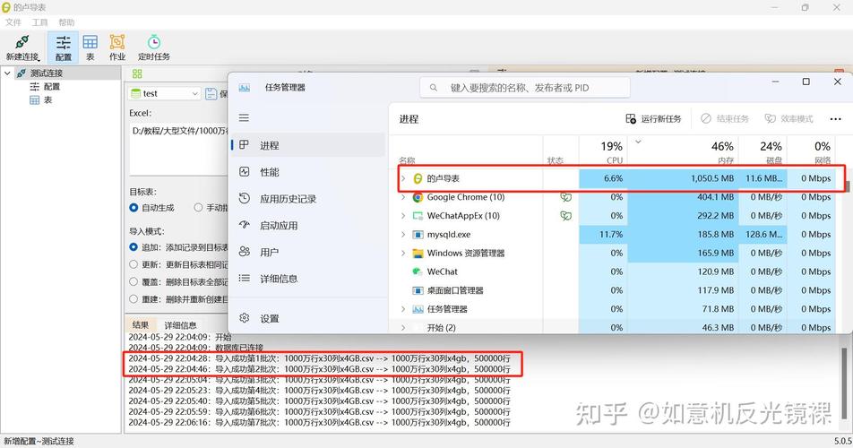The height and width of the screenshot is (448, 853).
Task: Open 进程 page in Task Manager
Action: click(308, 145)
